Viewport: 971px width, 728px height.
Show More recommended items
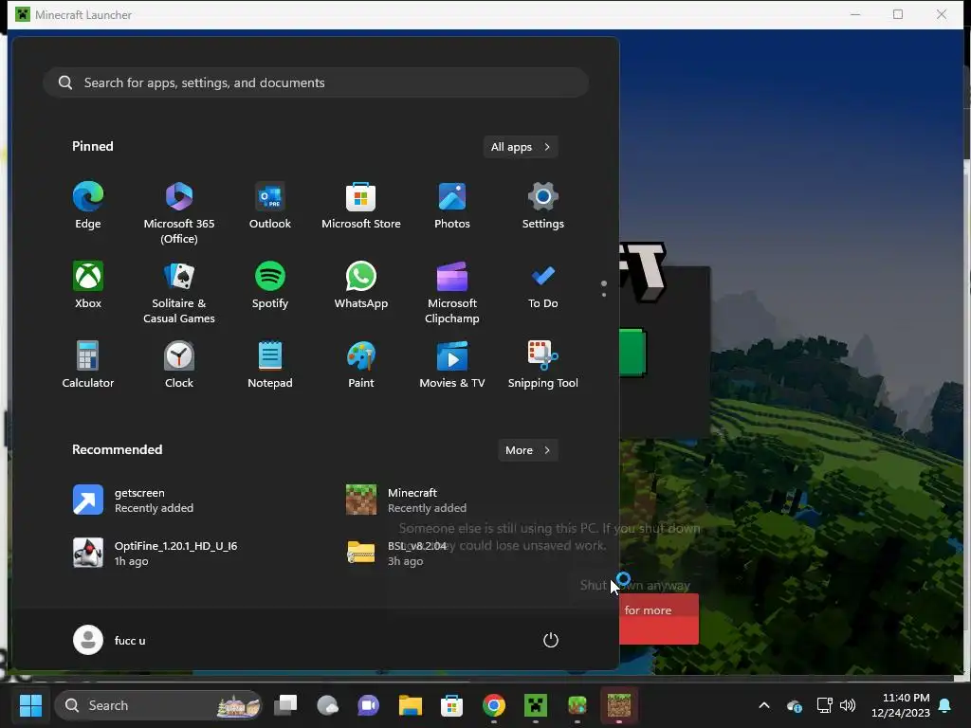pos(528,450)
